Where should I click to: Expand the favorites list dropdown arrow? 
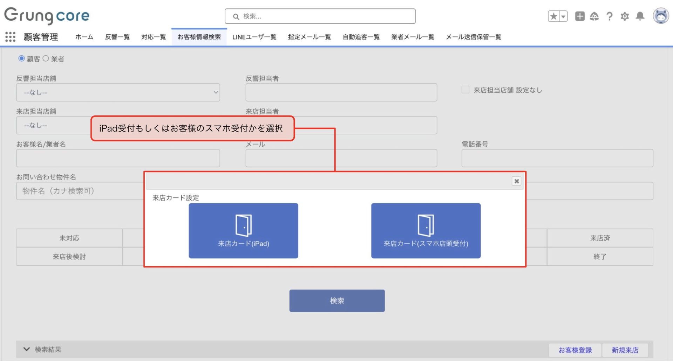click(563, 16)
